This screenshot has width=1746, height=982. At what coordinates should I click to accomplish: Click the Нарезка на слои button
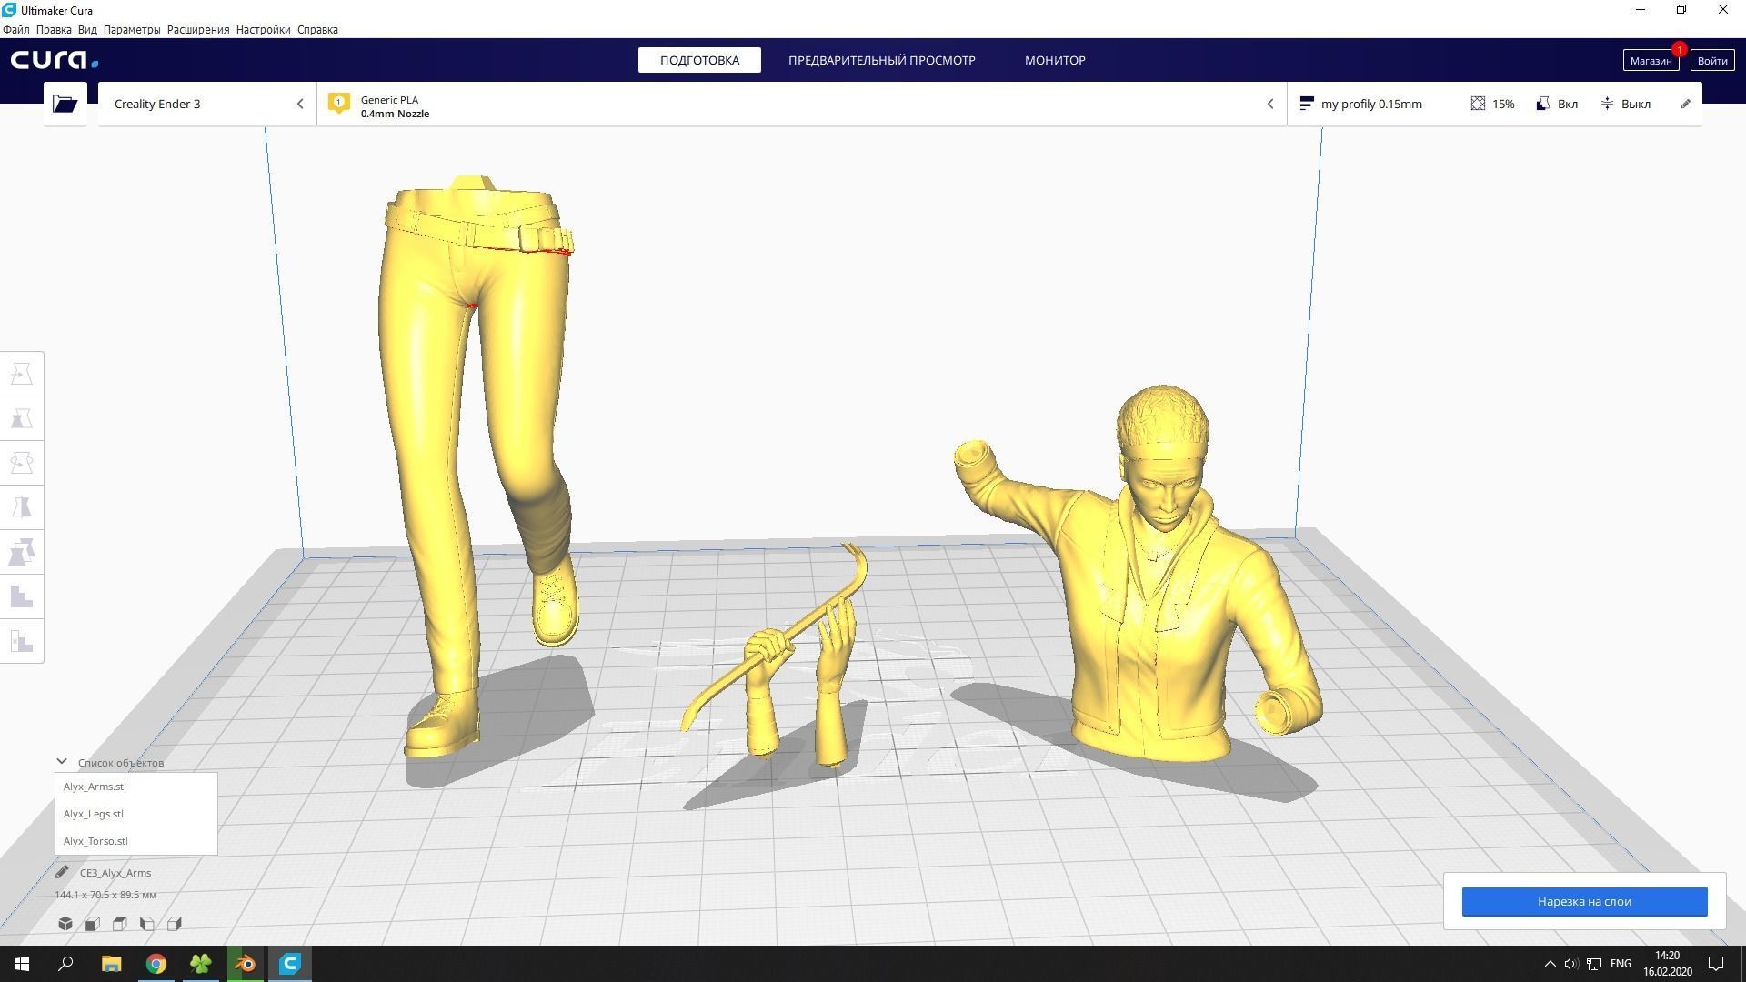(1584, 901)
